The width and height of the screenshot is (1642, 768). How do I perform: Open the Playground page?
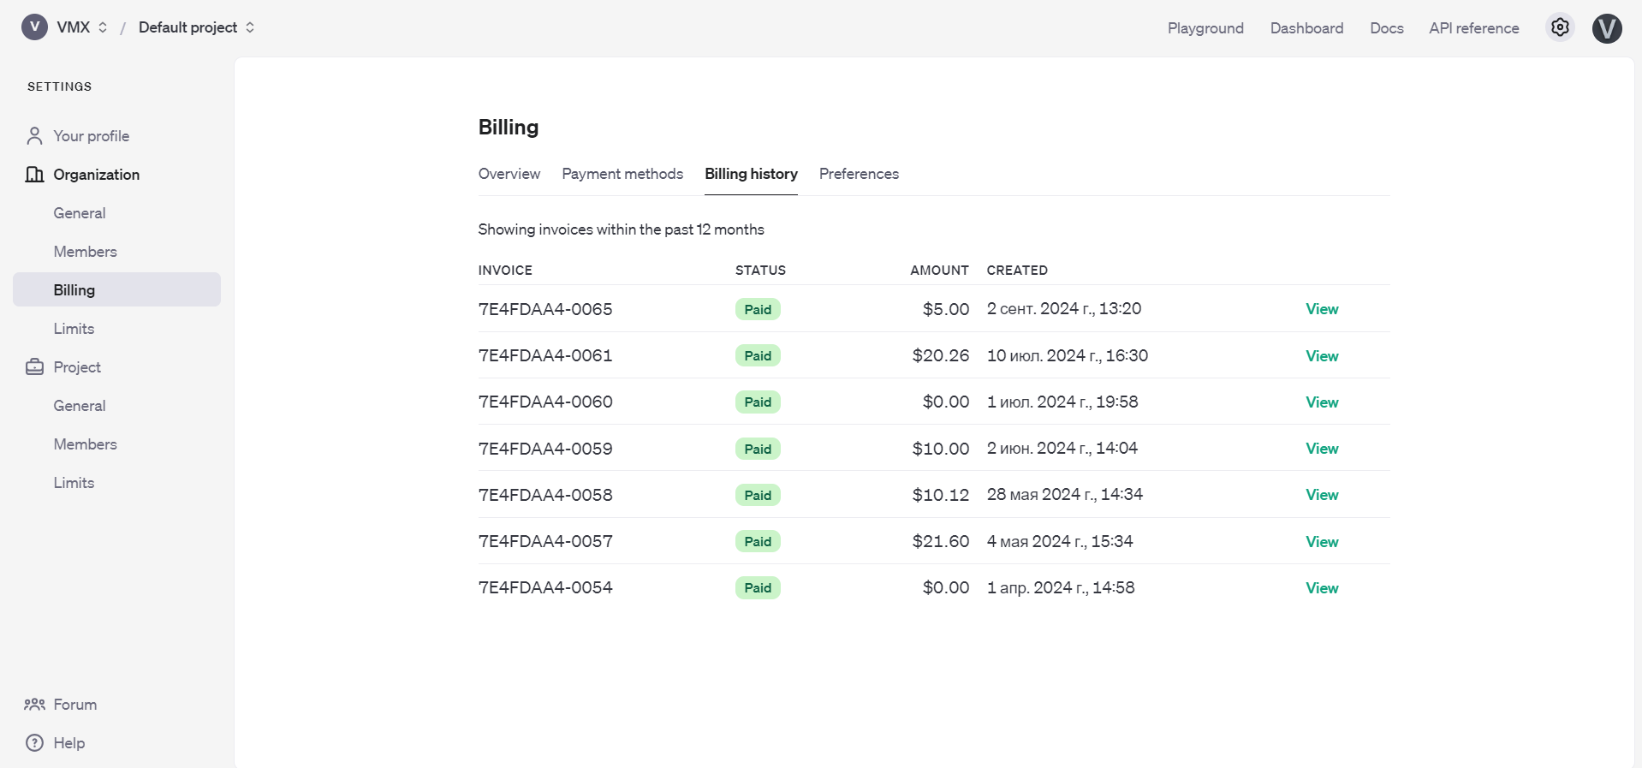(1205, 28)
